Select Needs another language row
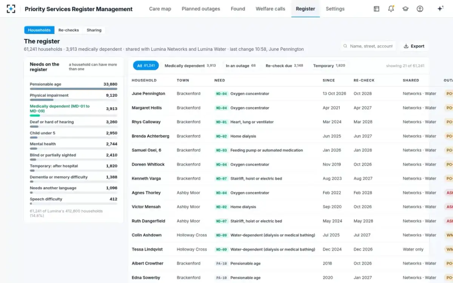 pyautogui.click(x=74, y=189)
